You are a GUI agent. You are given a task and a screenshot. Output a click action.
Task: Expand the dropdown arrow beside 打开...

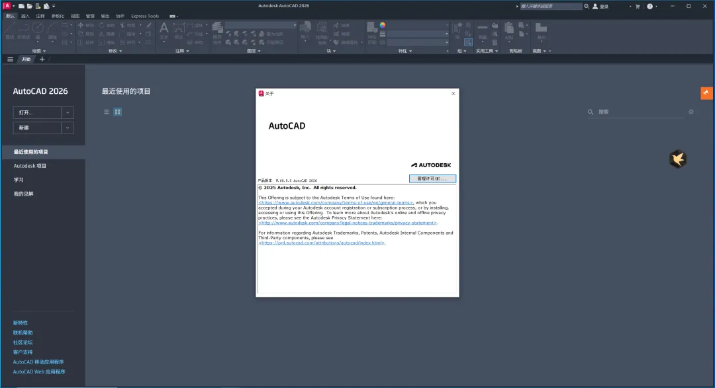[68, 112]
